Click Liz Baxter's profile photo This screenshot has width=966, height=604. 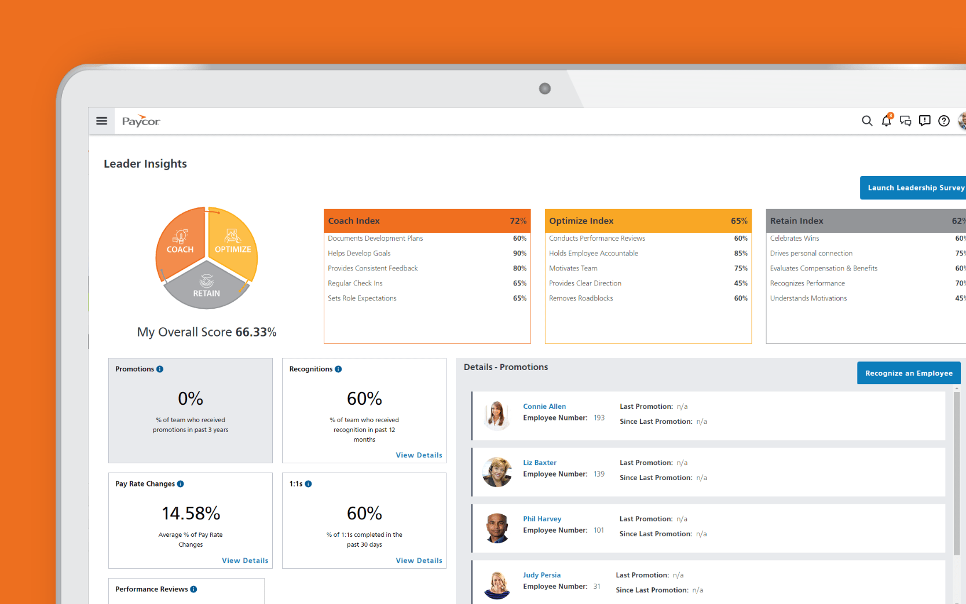click(497, 471)
